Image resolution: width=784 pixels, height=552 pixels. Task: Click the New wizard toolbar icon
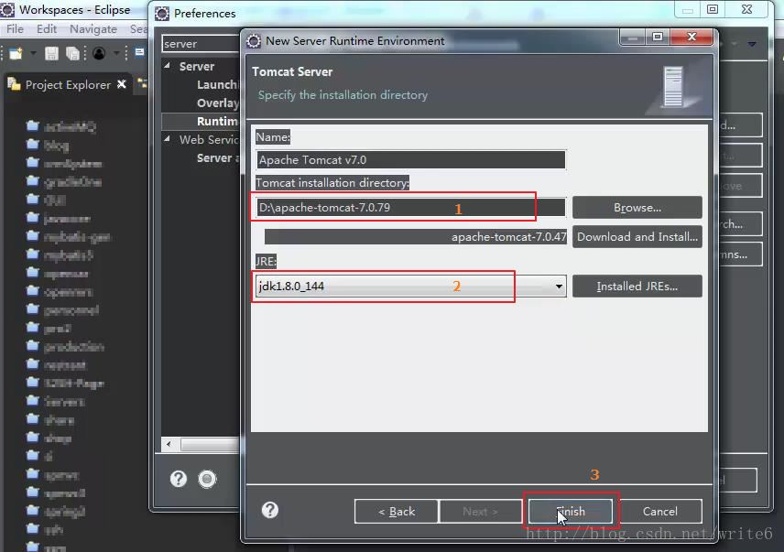[16, 54]
